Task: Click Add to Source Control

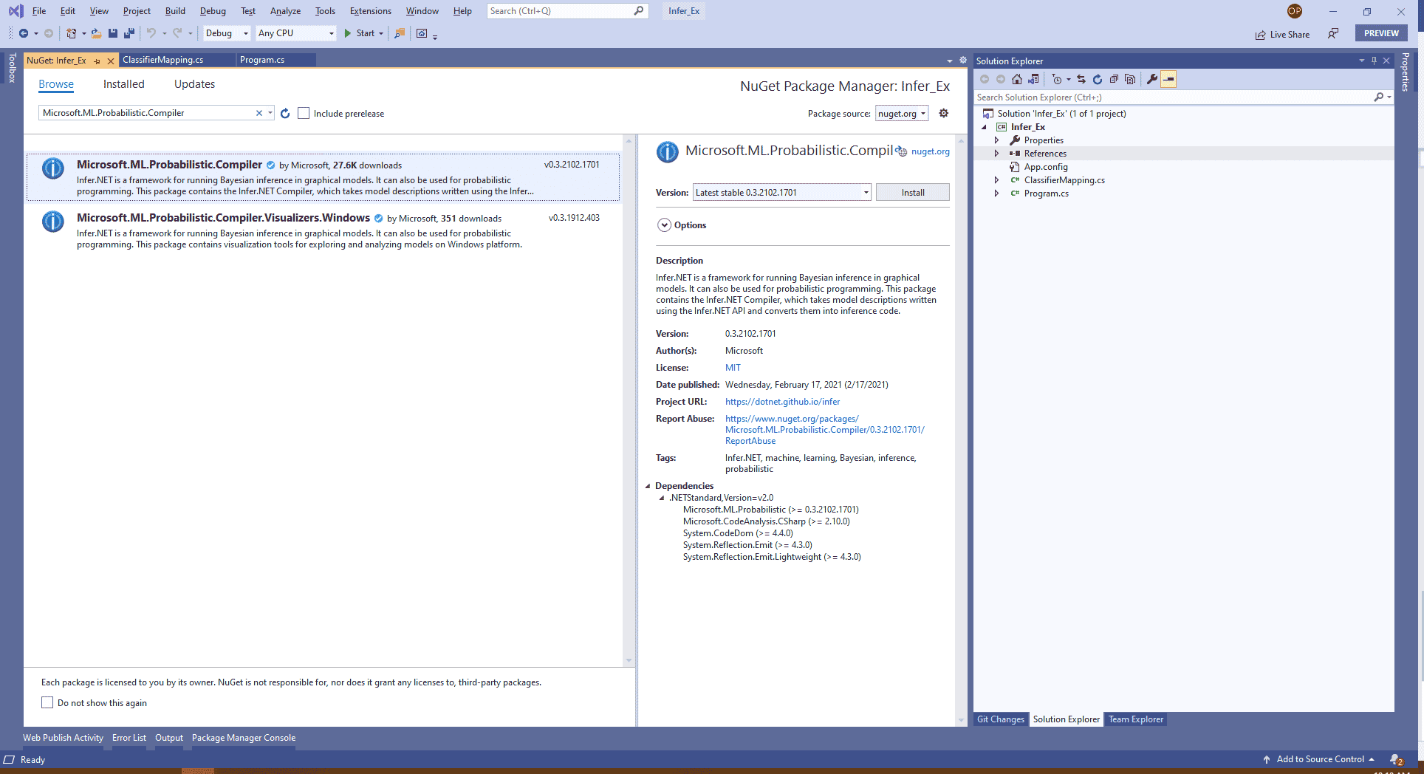Action: pyautogui.click(x=1320, y=759)
